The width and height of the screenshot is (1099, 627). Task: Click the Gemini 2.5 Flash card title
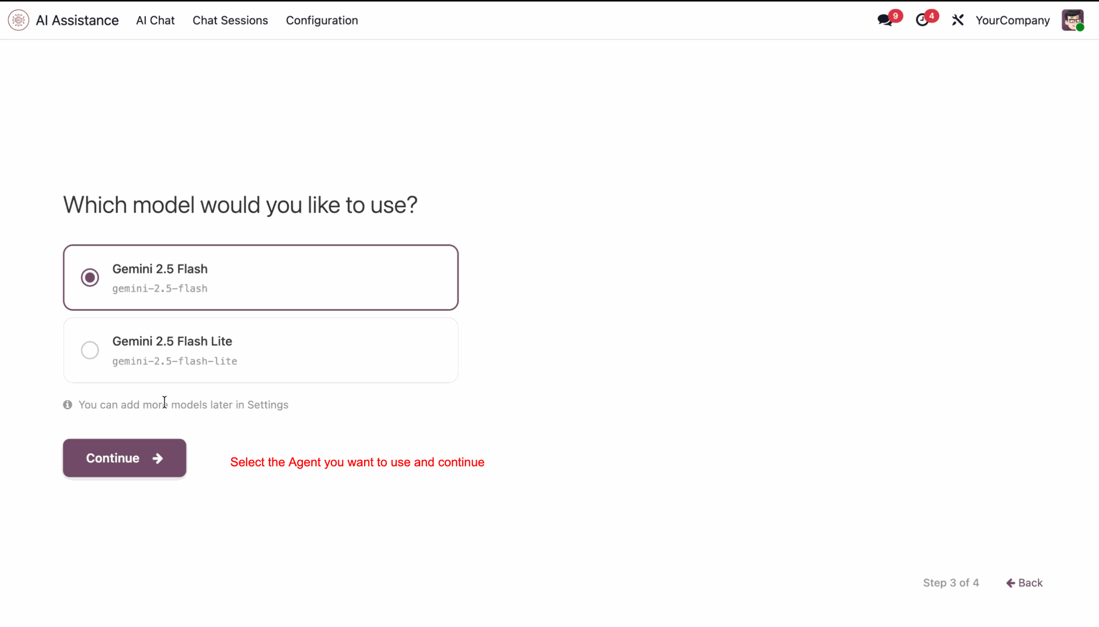click(x=160, y=269)
